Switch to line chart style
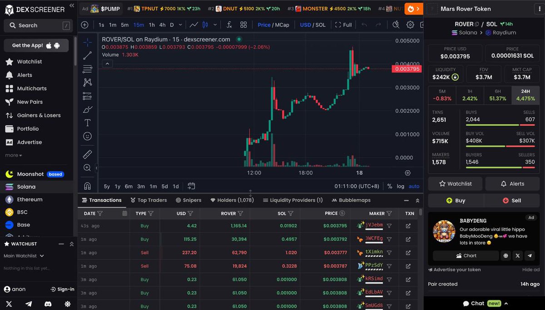 [194, 25]
